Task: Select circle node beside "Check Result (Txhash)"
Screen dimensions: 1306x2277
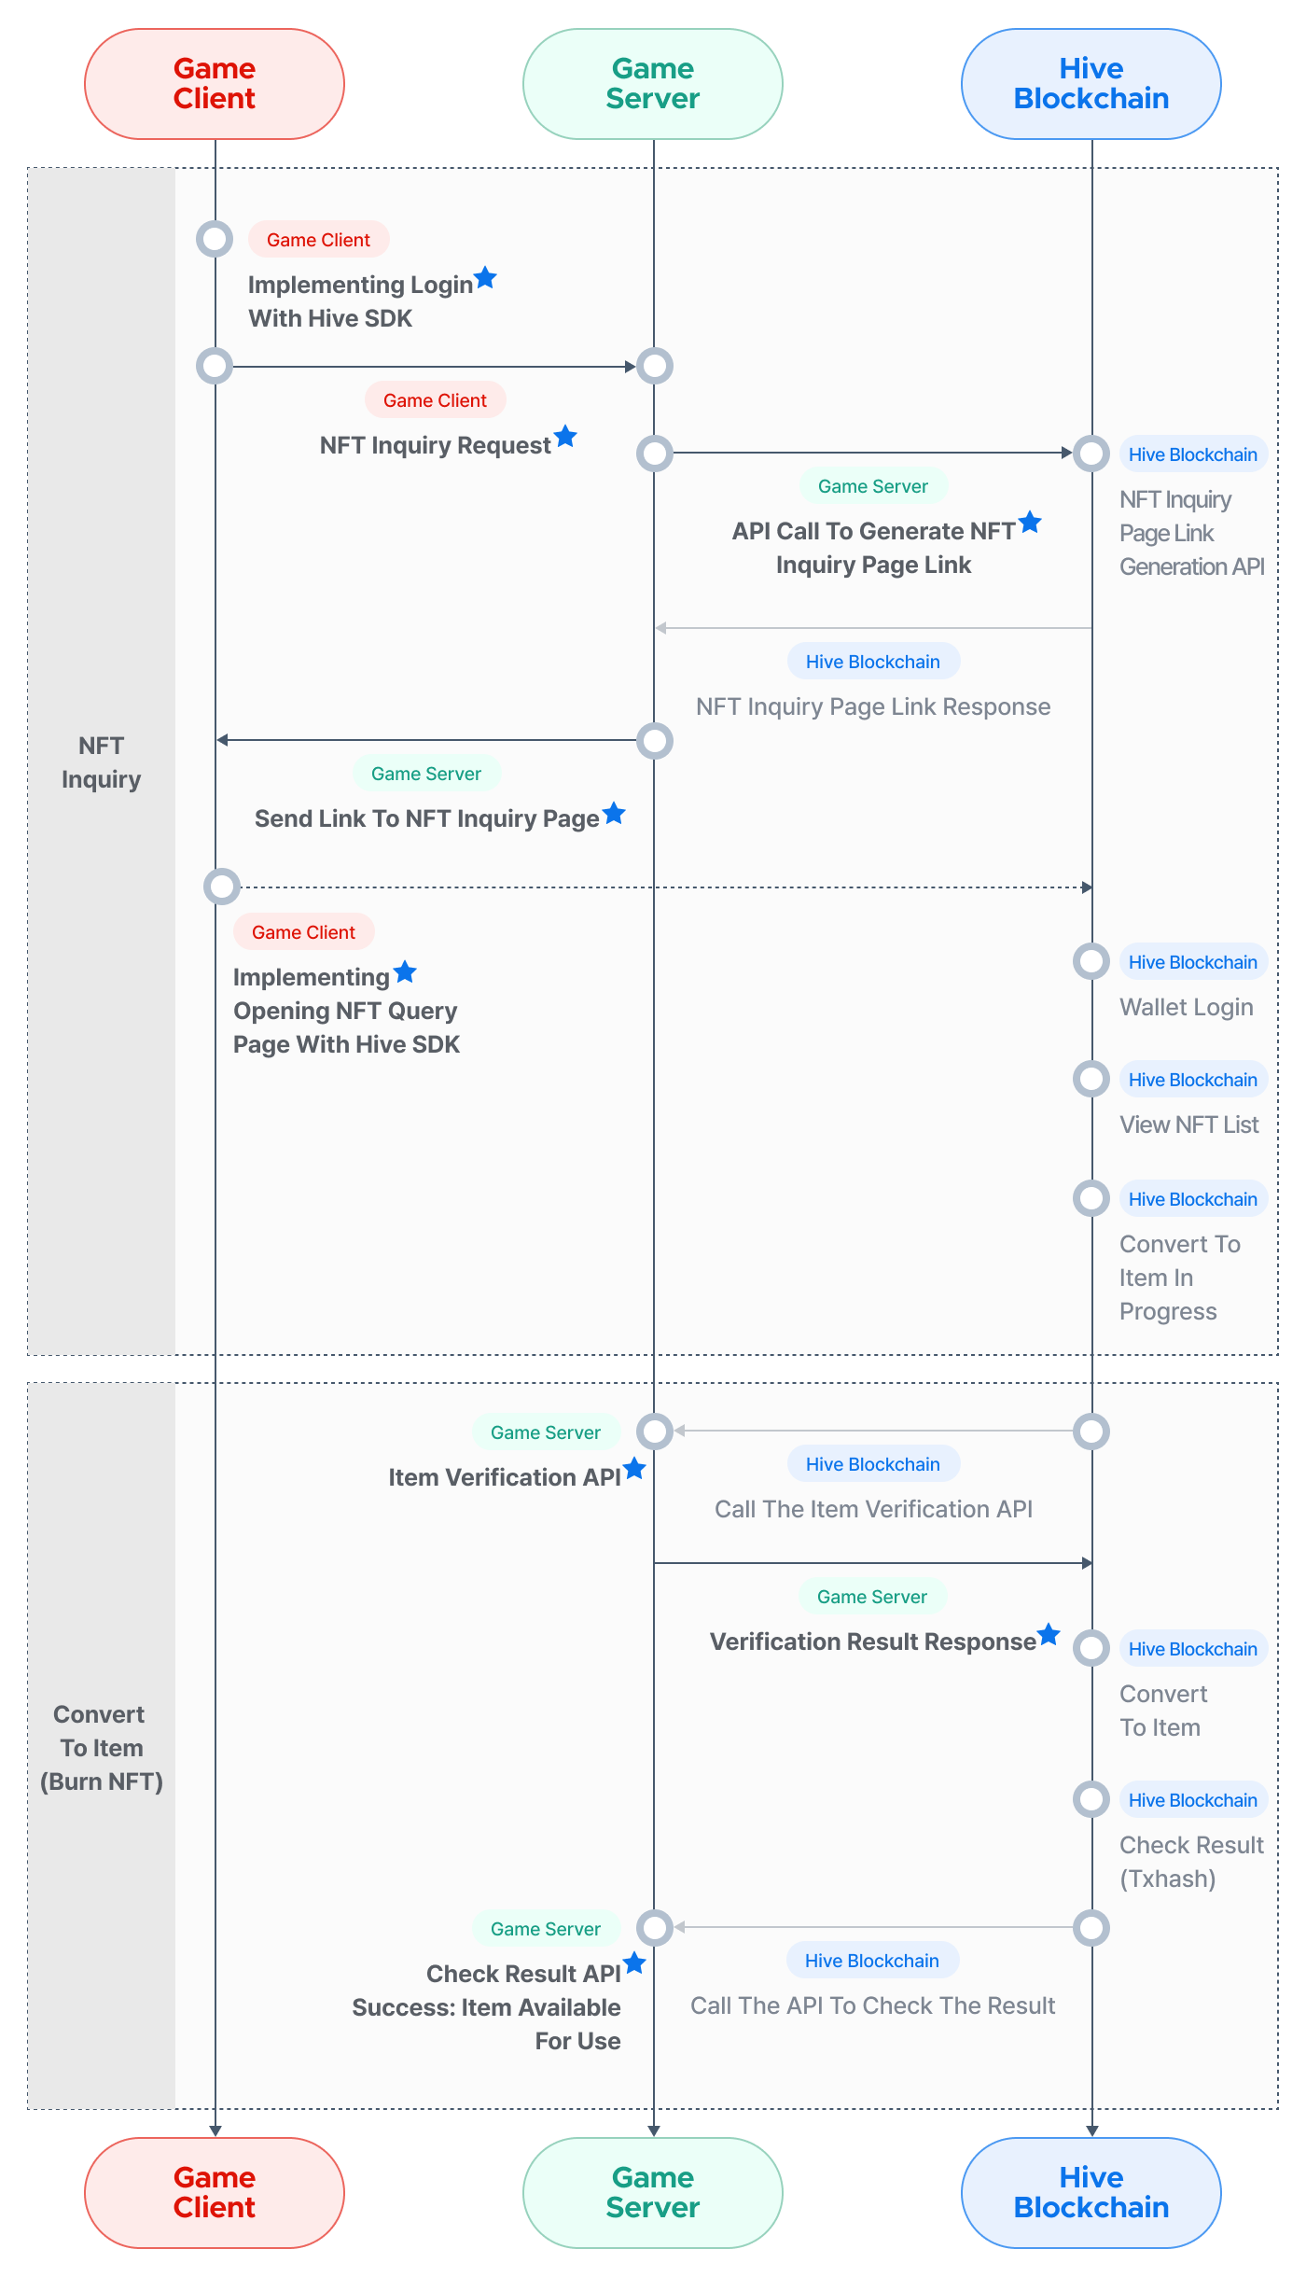Action: tap(1091, 1799)
